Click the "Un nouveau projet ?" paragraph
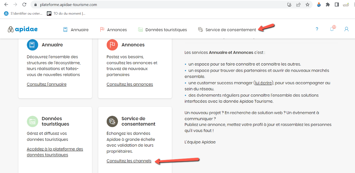Image resolution: width=355 pixels, height=173 pixels. pos(258,122)
